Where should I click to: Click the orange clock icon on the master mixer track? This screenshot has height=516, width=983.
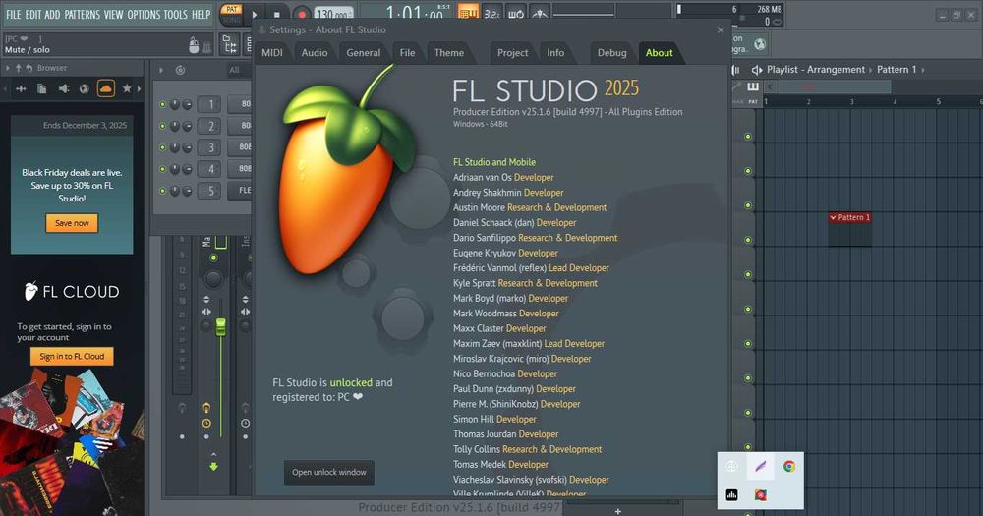[206, 424]
